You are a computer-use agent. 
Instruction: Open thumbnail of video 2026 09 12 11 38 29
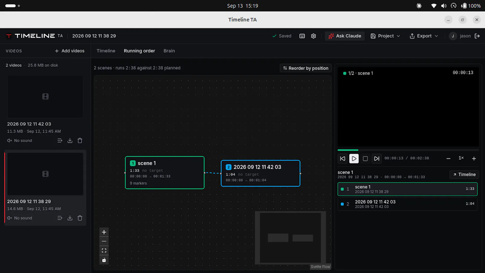45,174
